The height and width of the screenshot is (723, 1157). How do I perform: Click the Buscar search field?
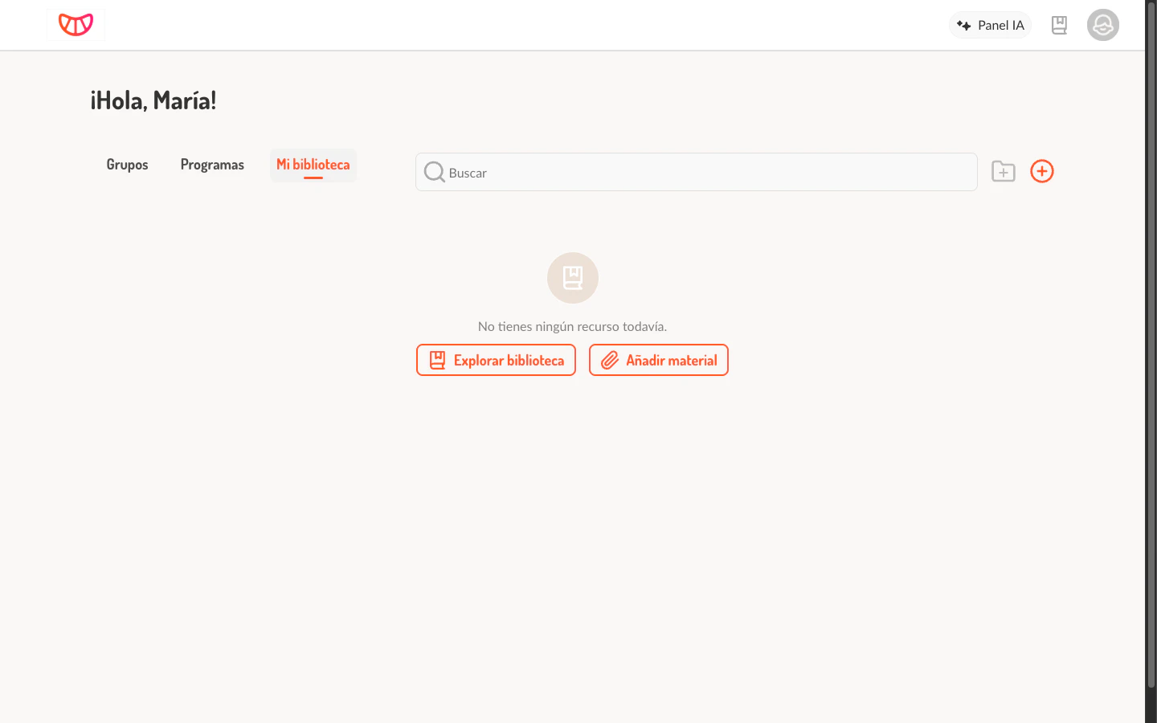pyautogui.click(x=697, y=172)
